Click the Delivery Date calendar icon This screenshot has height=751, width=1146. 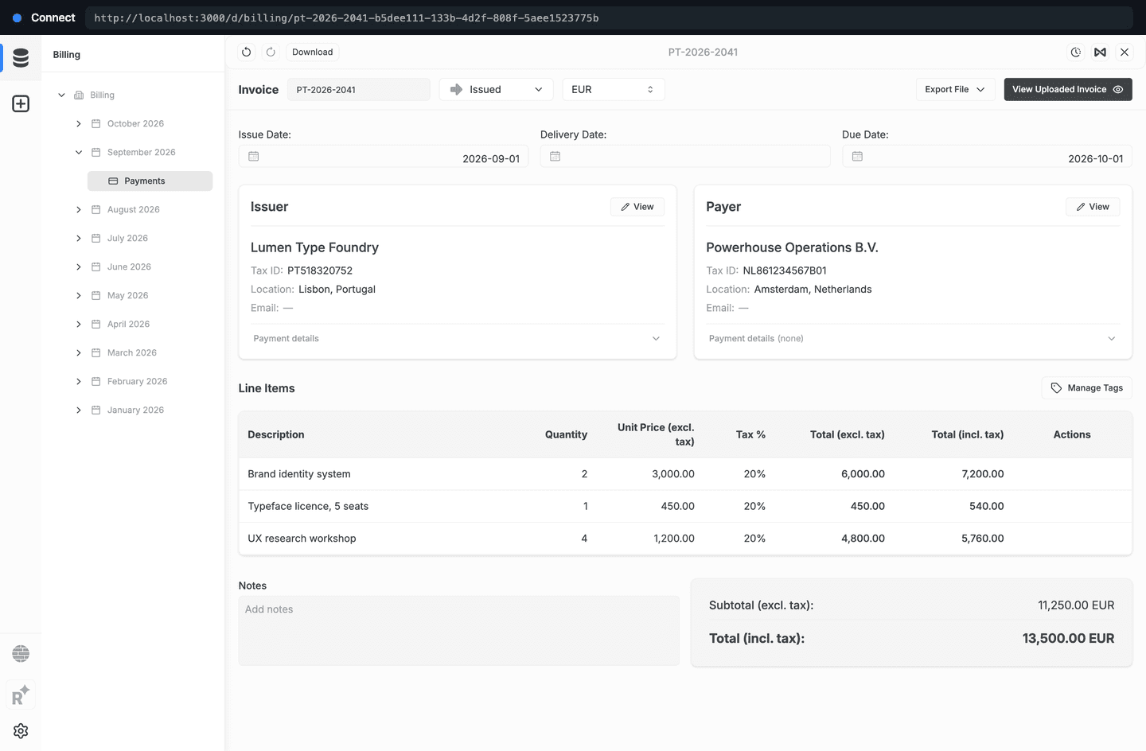(555, 157)
